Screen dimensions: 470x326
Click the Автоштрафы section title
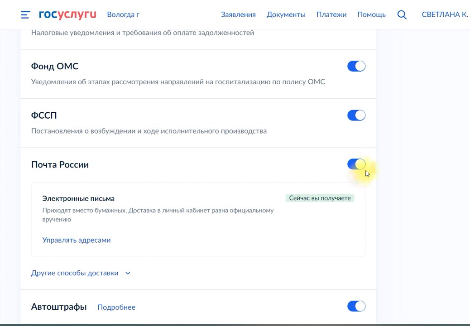pyautogui.click(x=59, y=307)
